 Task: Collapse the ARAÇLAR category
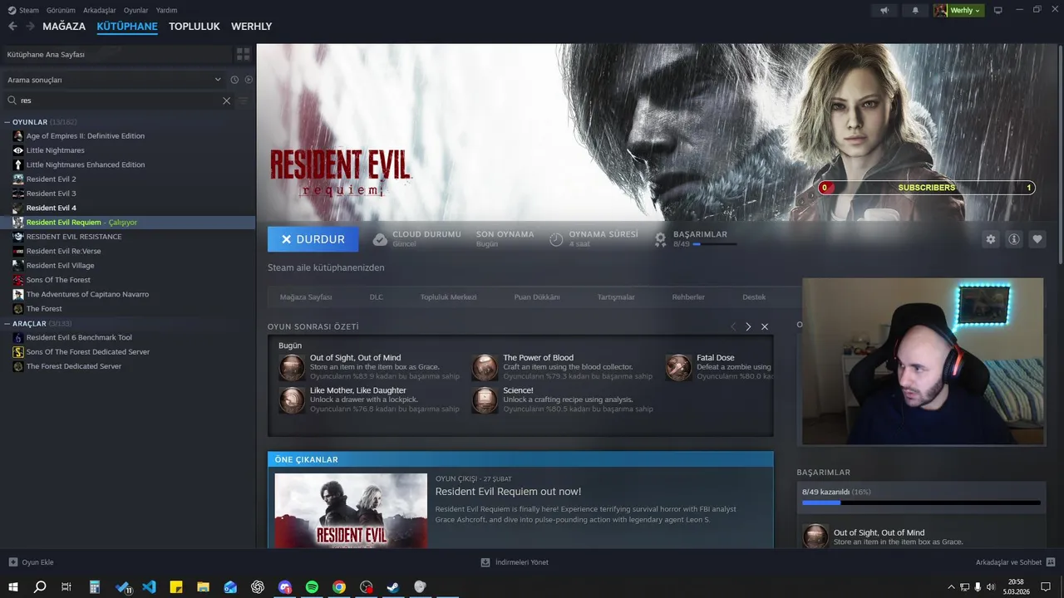tap(7, 323)
